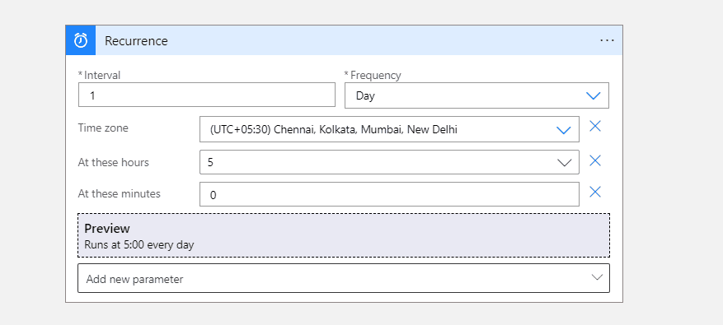
Task: Click the At these hours label
Action: click(x=114, y=162)
